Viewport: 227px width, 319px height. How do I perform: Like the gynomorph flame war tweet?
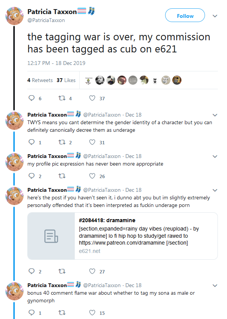coord(92,313)
